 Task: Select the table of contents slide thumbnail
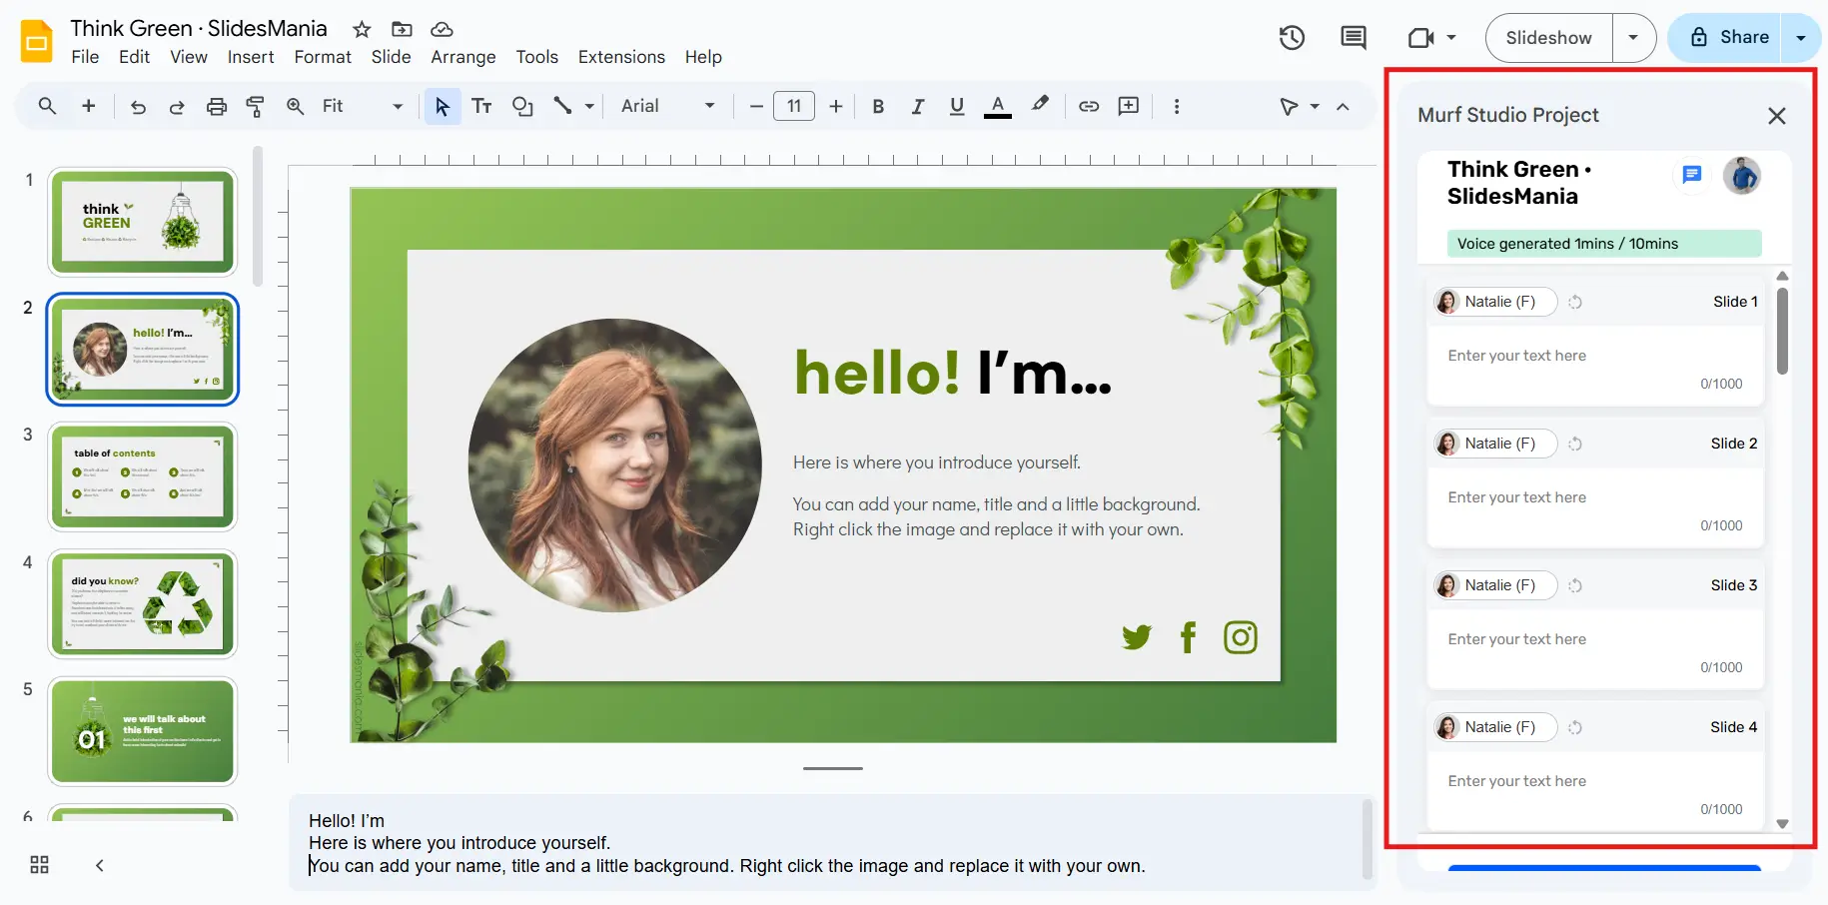click(143, 476)
